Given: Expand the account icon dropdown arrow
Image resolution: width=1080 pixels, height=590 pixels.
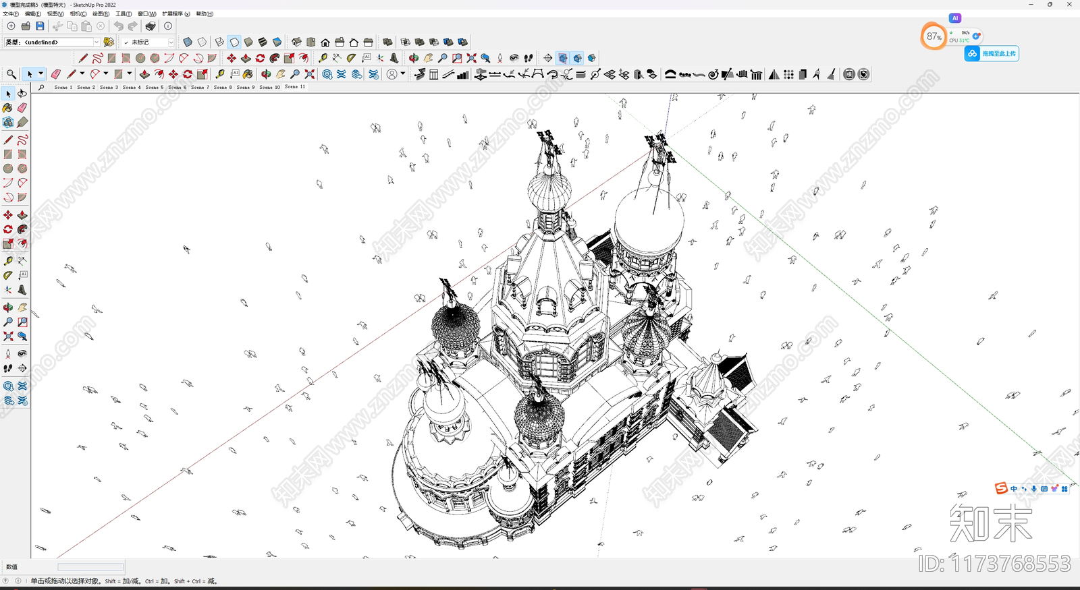Looking at the screenshot, I should point(403,74).
